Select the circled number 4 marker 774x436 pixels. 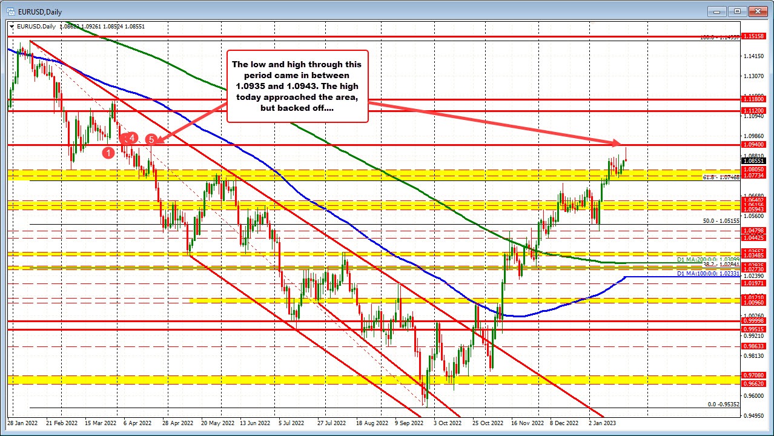click(131, 138)
